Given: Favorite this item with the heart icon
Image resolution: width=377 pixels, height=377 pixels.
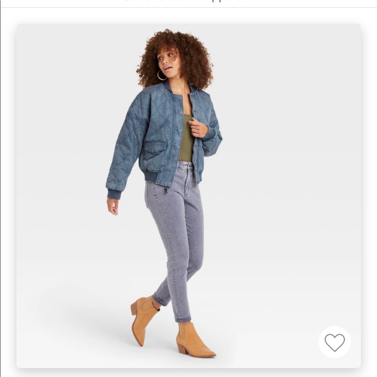Looking at the screenshot, I should [x=334, y=342].
